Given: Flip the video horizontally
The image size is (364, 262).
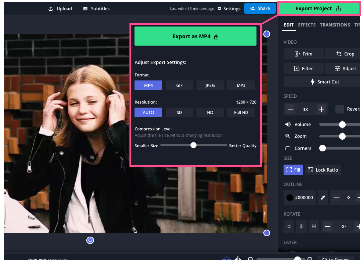Looking at the screenshot, I should 301,227.
